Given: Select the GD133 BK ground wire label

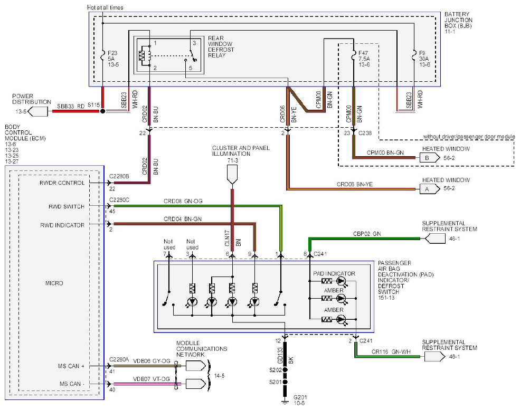Looking at the screenshot, I should click(x=286, y=356).
